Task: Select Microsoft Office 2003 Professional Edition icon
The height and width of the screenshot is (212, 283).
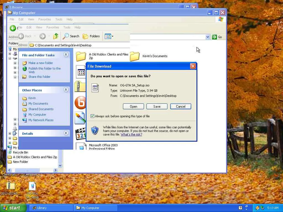Action: [81, 146]
